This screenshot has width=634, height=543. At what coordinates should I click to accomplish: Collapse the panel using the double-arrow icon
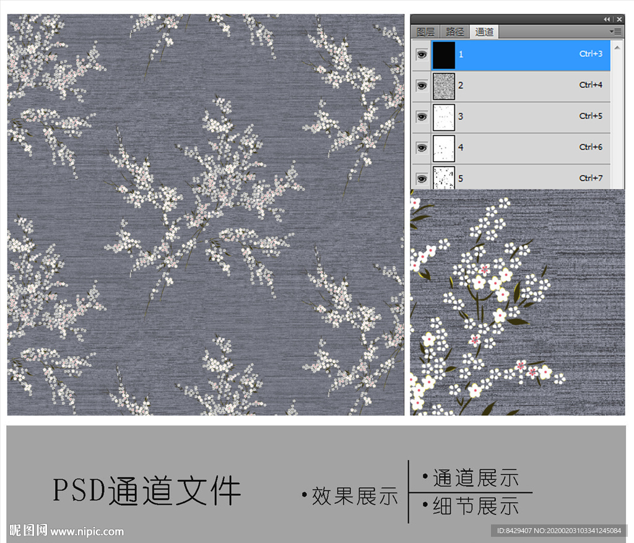tap(607, 19)
